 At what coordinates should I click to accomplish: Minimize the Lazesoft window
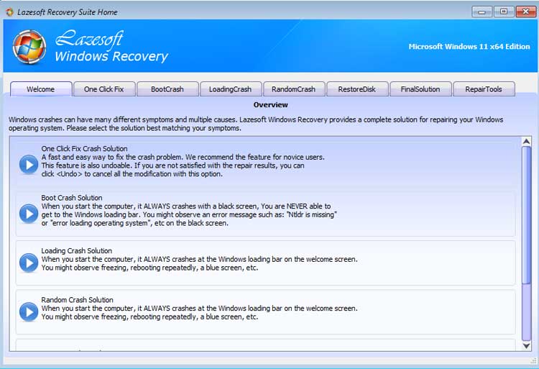click(x=482, y=12)
